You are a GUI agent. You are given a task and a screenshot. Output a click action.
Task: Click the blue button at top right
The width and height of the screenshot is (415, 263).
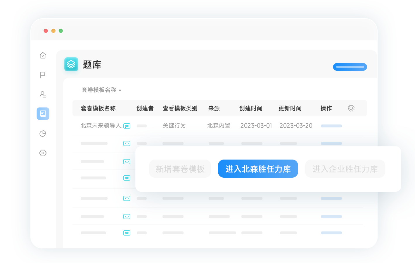click(x=350, y=67)
